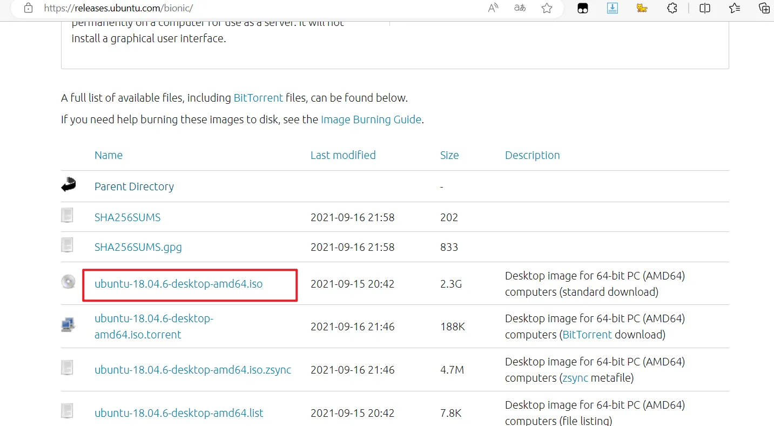This screenshot has width=774, height=426.
Task: Click the file icon beside SHA256SUMS
Action: tap(67, 215)
